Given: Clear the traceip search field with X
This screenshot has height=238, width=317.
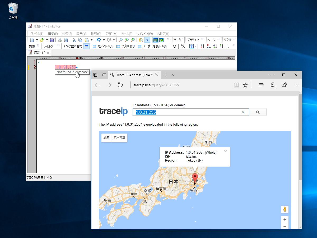Looking at the screenshot, I should pos(243,112).
